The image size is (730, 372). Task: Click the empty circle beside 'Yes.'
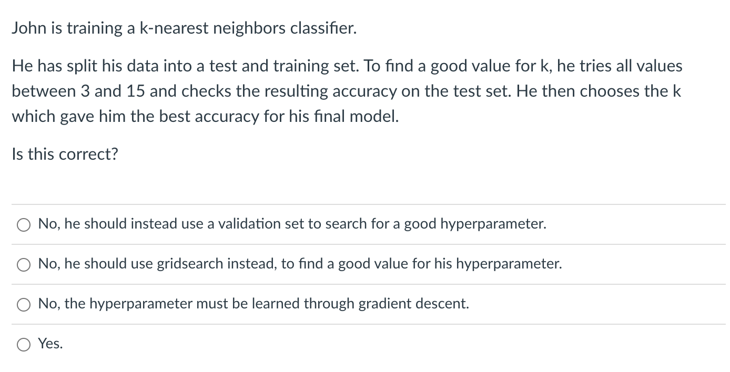pos(23,344)
